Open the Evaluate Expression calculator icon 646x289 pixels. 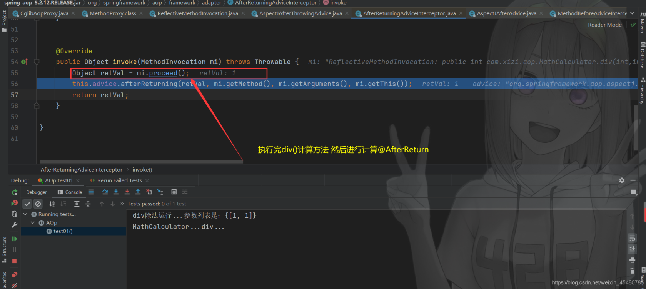click(174, 192)
